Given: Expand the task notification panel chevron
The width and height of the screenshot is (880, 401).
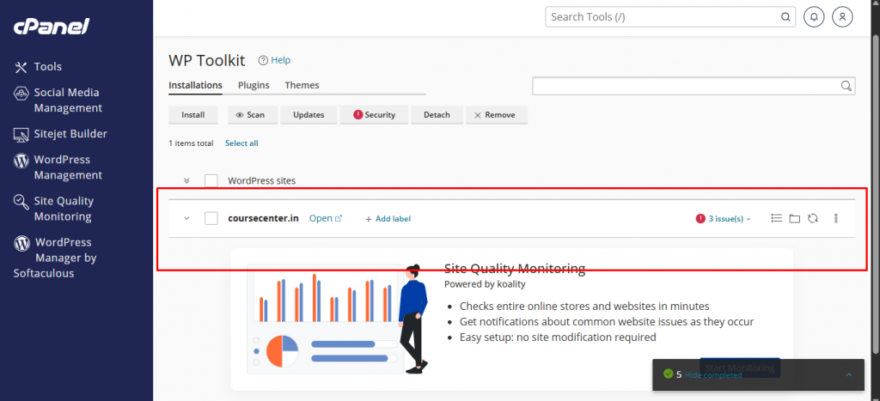Looking at the screenshot, I should 848,374.
